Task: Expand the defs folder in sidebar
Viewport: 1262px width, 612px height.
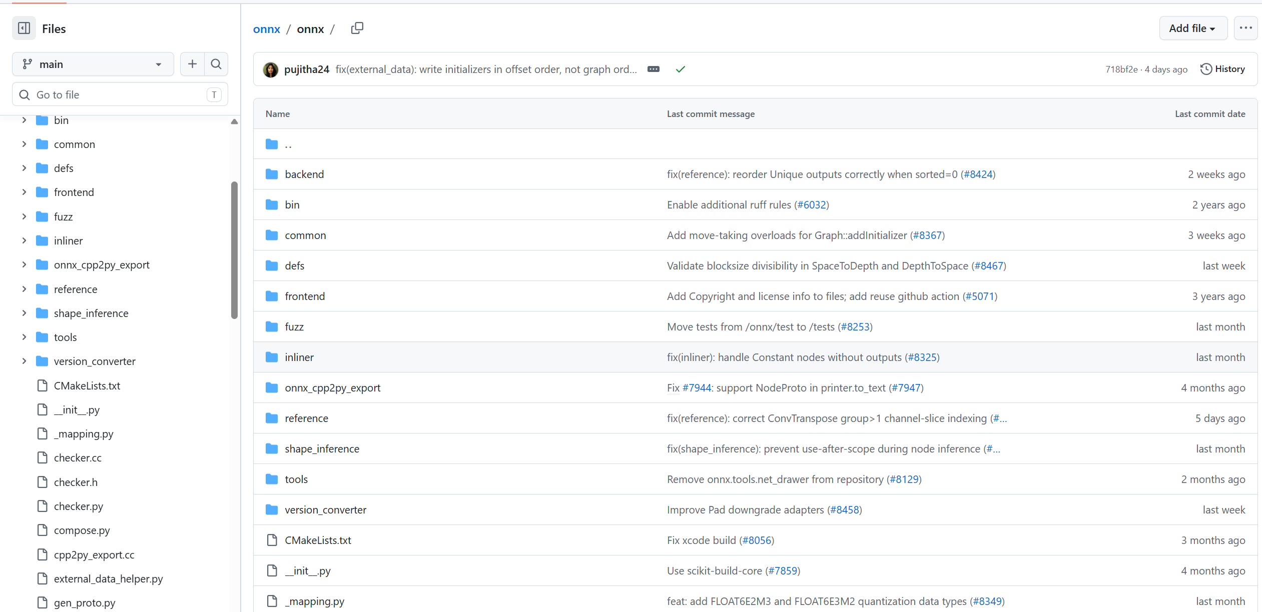Action: click(x=24, y=168)
